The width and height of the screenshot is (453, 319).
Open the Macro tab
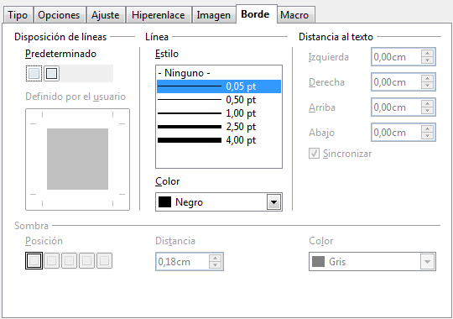(294, 15)
